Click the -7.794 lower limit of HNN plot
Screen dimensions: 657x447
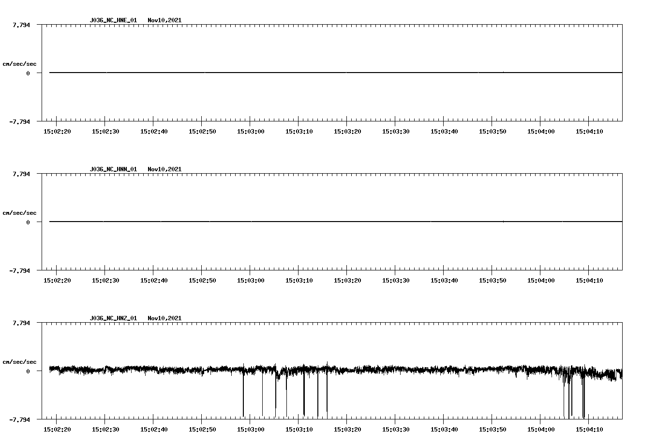click(x=19, y=270)
